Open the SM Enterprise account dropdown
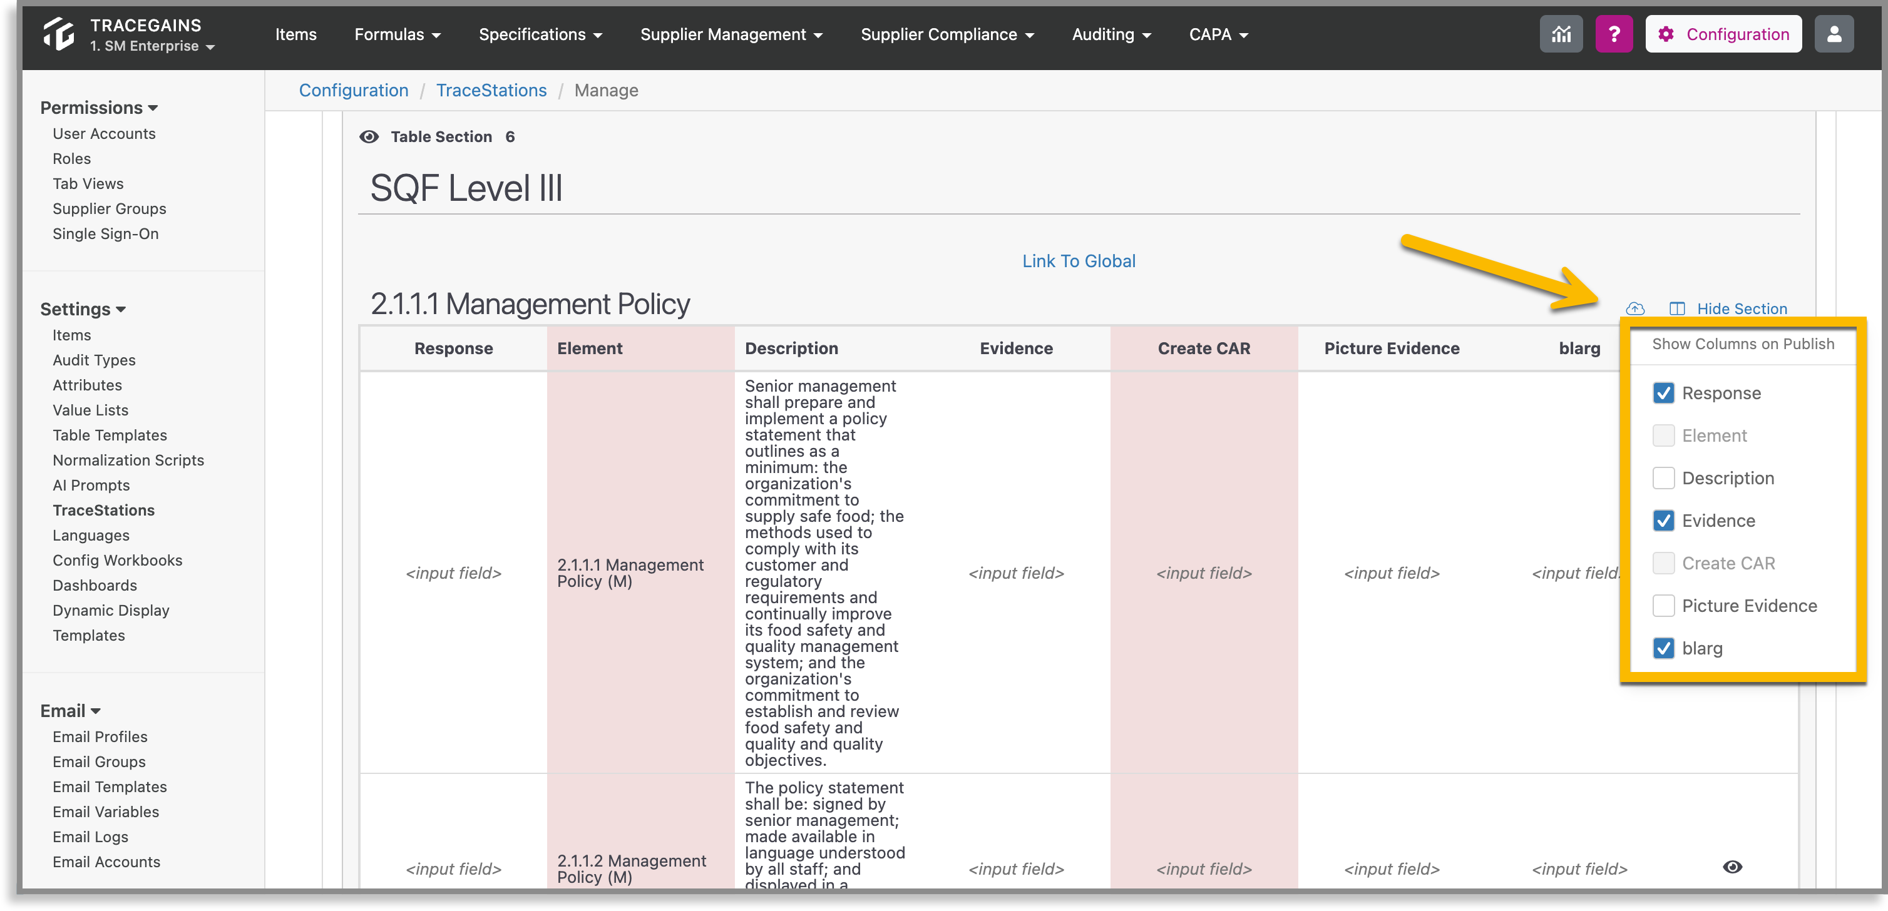 pos(153,46)
